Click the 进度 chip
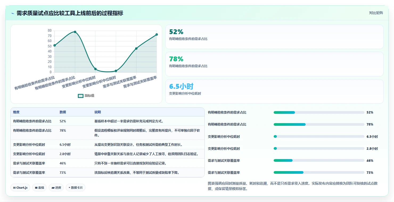 56,188
